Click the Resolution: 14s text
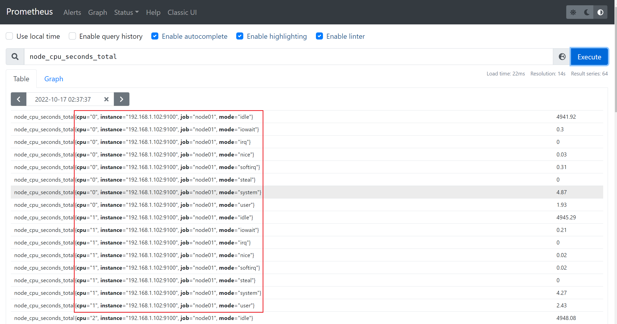The width and height of the screenshot is (617, 324). pos(548,73)
